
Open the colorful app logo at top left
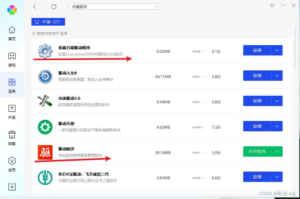click(12, 10)
